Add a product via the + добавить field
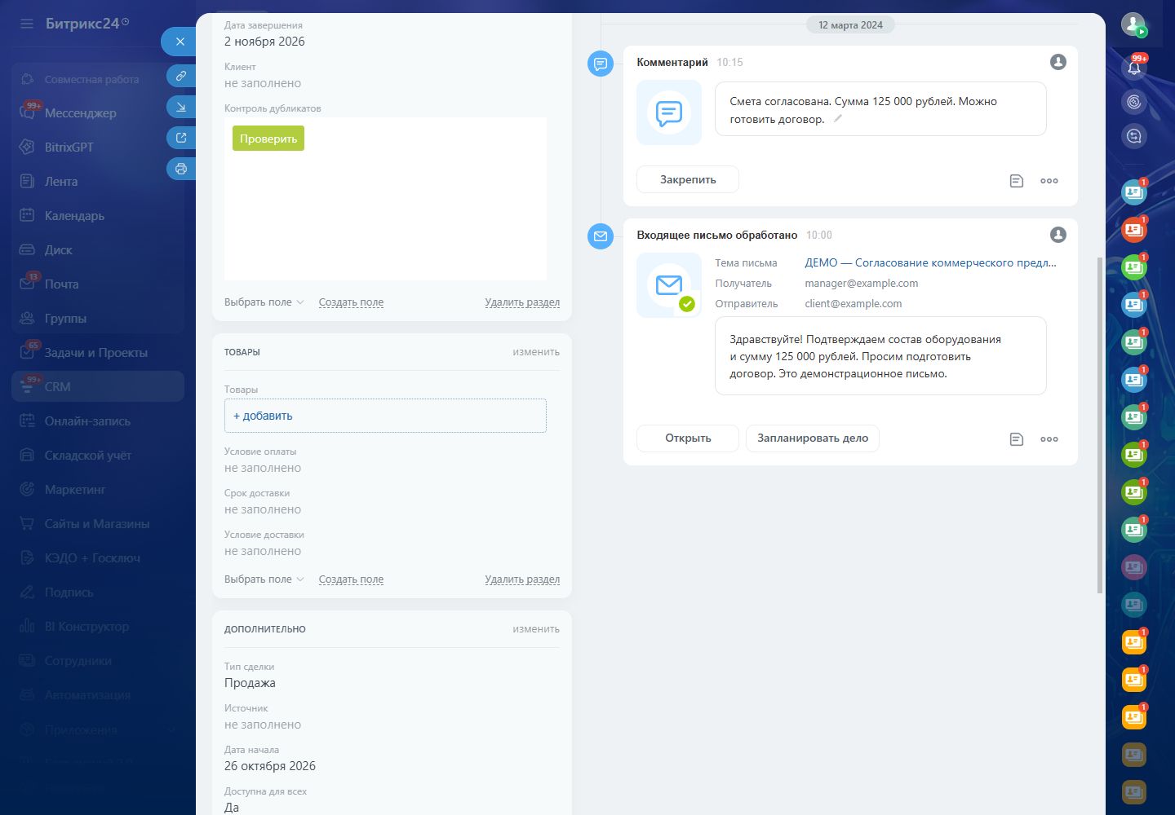The height and width of the screenshot is (815, 1175). [385, 416]
